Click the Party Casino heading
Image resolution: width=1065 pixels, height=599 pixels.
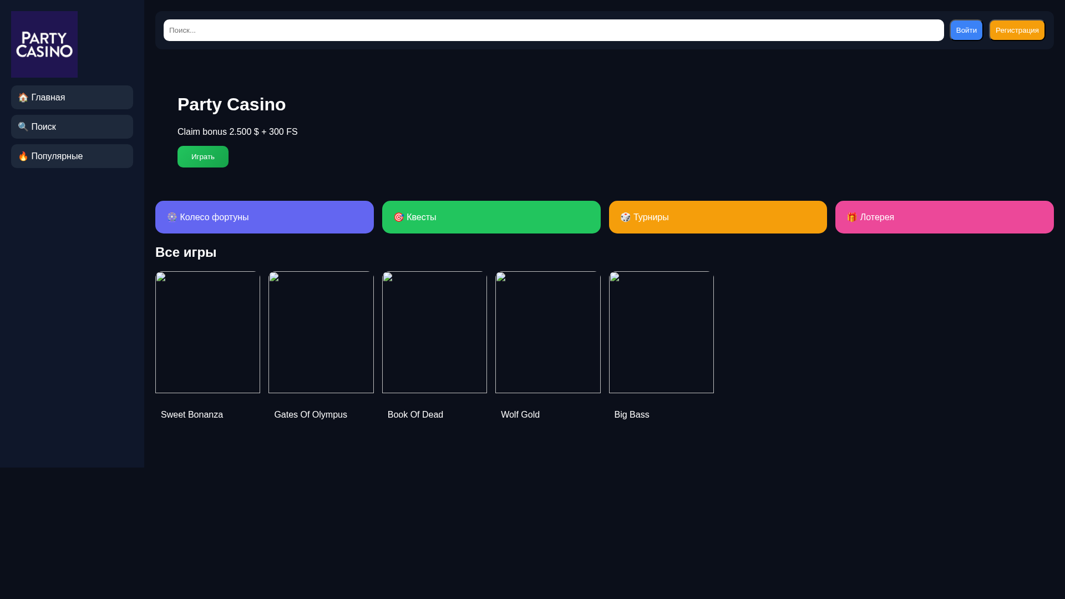(x=231, y=104)
